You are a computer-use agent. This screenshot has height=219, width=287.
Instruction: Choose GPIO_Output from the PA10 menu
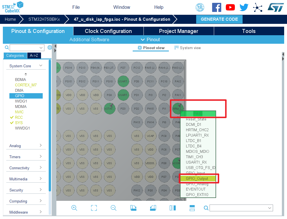[197, 179]
